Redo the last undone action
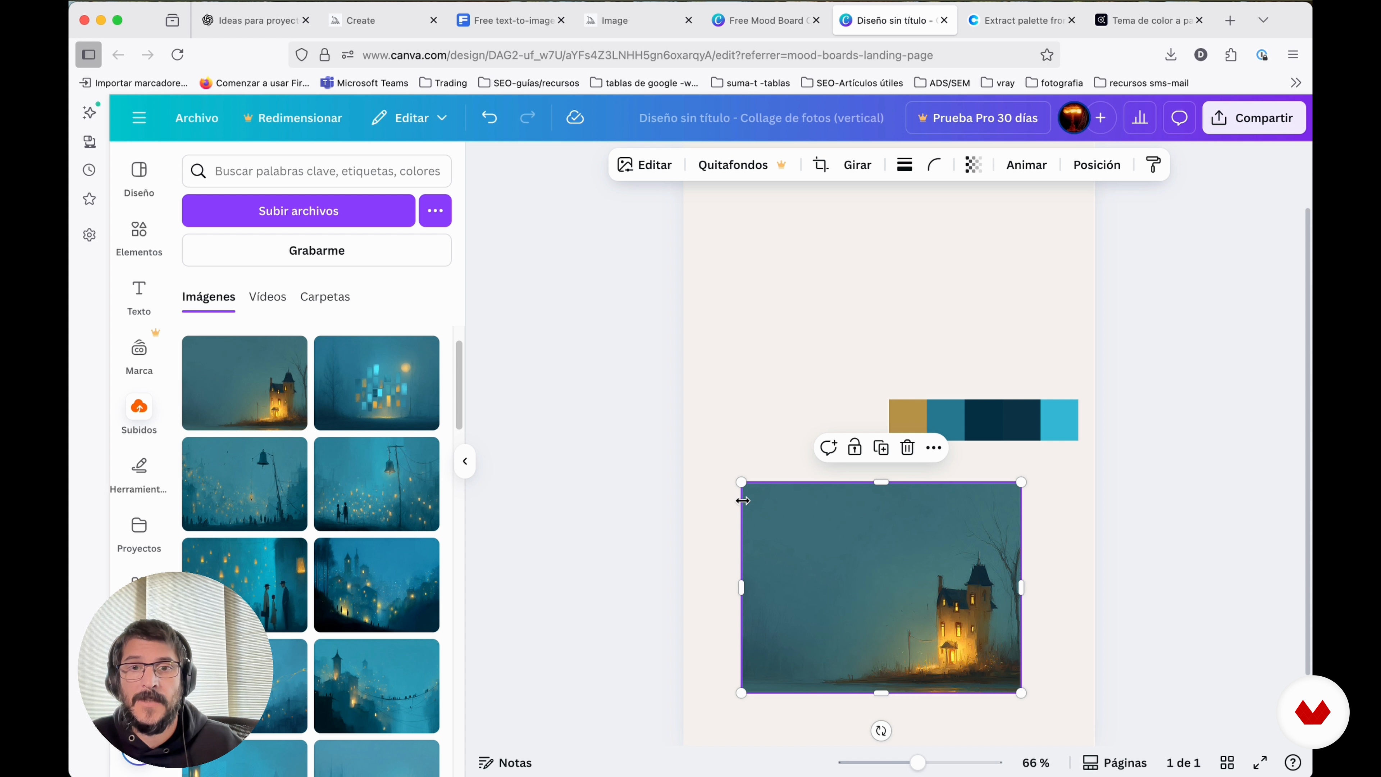This screenshot has height=777, width=1381. pyautogui.click(x=528, y=117)
